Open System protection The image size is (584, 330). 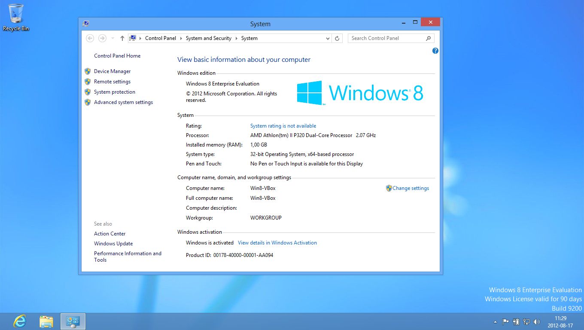point(115,92)
